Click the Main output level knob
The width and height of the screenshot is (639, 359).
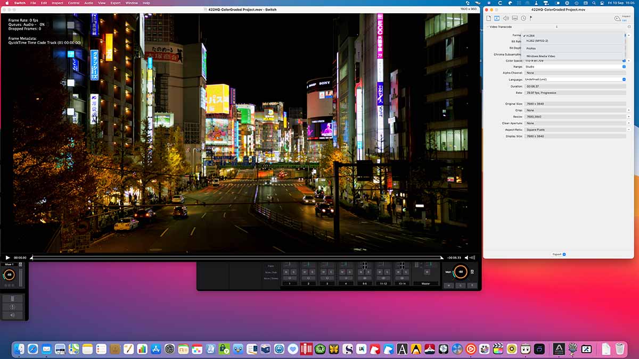pyautogui.click(x=461, y=272)
